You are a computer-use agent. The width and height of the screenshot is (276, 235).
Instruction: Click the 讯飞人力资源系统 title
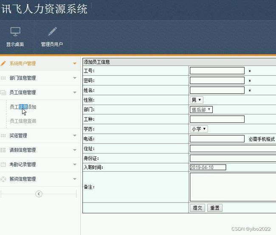point(44,9)
